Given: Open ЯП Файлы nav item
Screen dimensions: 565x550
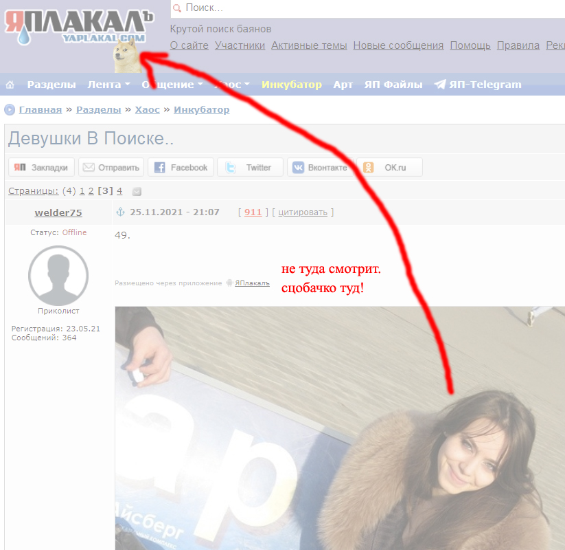Looking at the screenshot, I should click(393, 85).
